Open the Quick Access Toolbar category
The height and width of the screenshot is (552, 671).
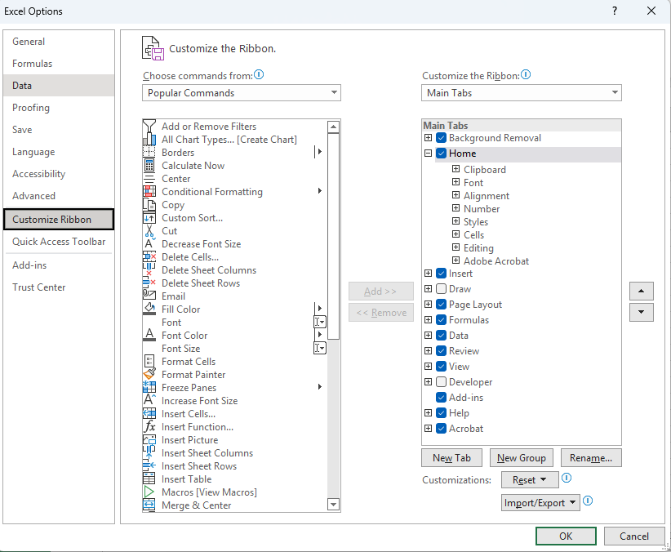click(x=59, y=242)
